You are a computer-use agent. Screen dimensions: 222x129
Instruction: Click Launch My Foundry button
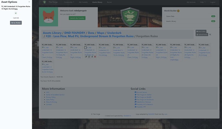(x=77, y=18)
